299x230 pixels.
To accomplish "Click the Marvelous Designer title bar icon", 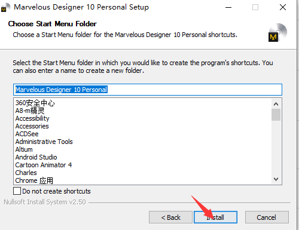I will coord(5,8).
